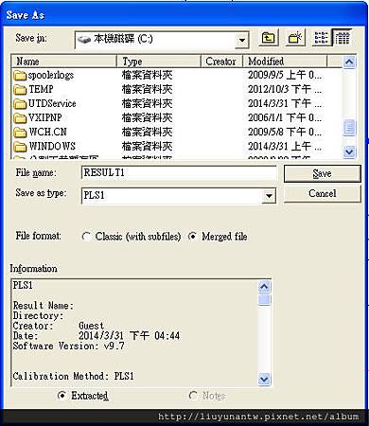Switch to details view icon
This screenshot has width=369, height=426.
click(342, 38)
